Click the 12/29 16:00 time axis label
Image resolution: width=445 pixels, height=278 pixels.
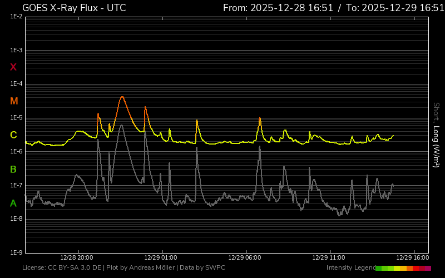coord(412,258)
